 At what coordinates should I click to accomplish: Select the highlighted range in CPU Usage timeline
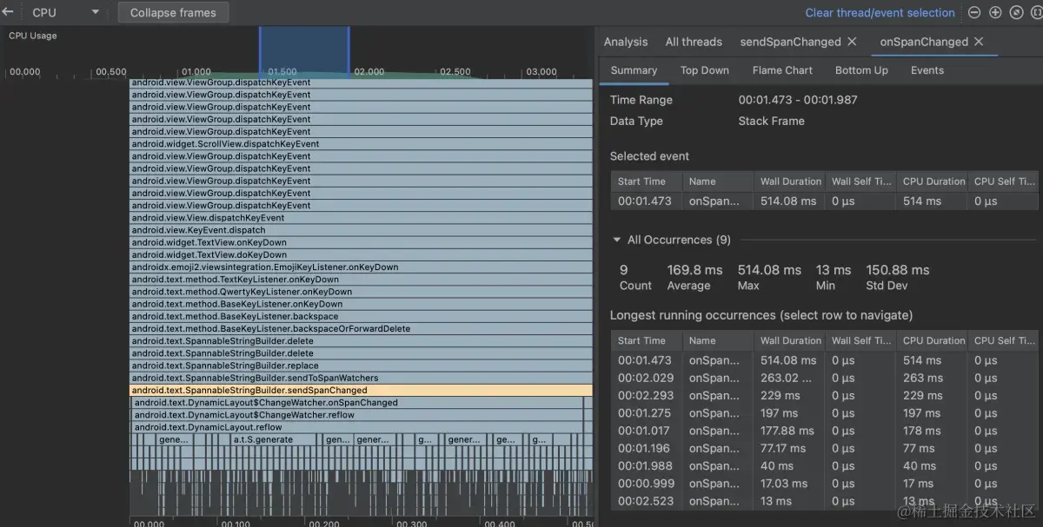pos(304,52)
